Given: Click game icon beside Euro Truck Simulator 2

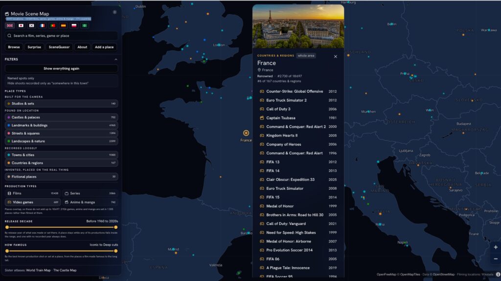Looking at the screenshot, I should click(x=262, y=100).
